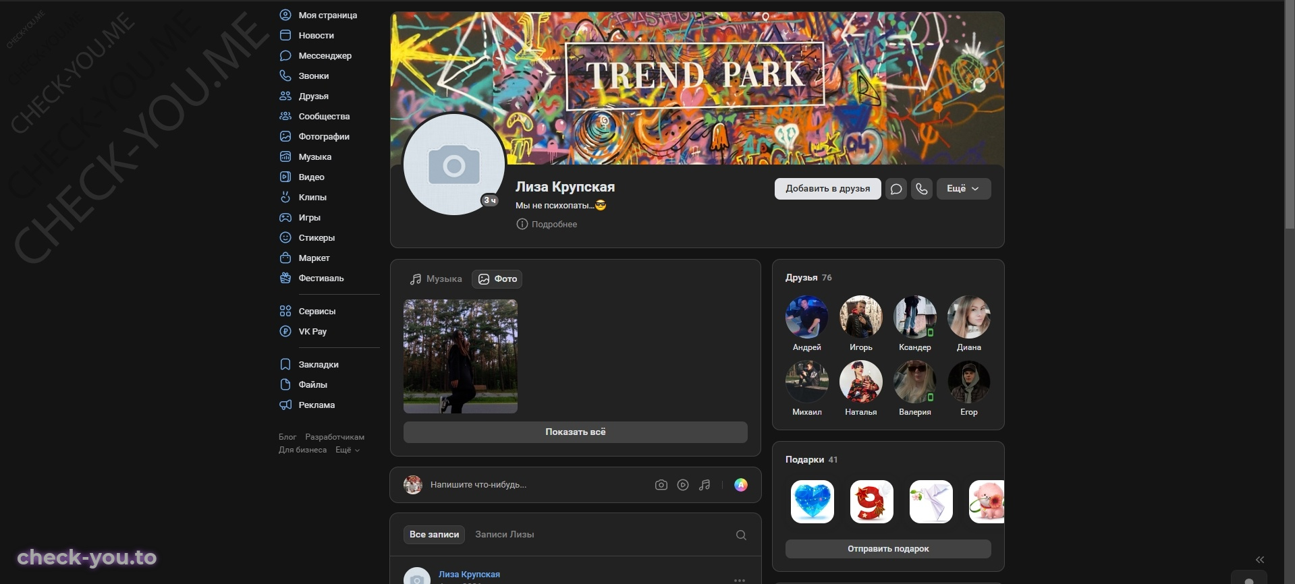Expand the Ещё profile actions dropdown

964,189
